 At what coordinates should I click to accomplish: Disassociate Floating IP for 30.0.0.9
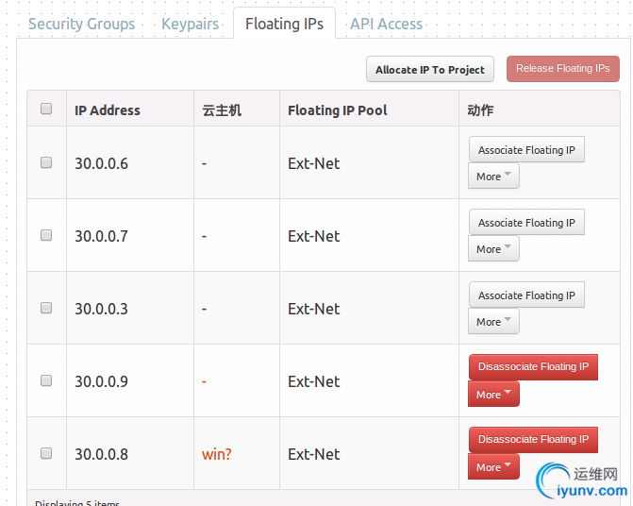pos(533,367)
